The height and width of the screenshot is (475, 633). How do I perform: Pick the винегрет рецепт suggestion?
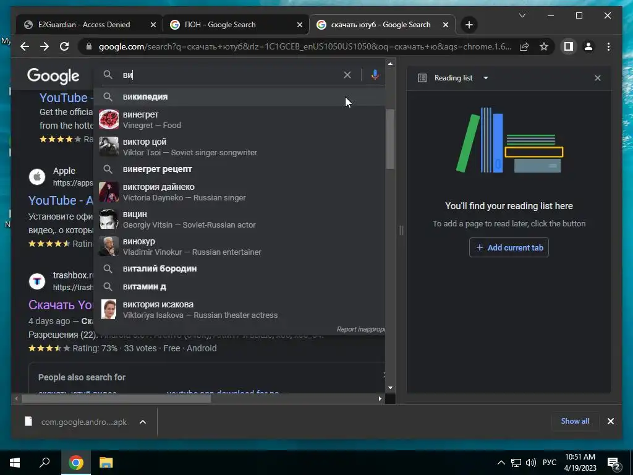tap(239, 169)
